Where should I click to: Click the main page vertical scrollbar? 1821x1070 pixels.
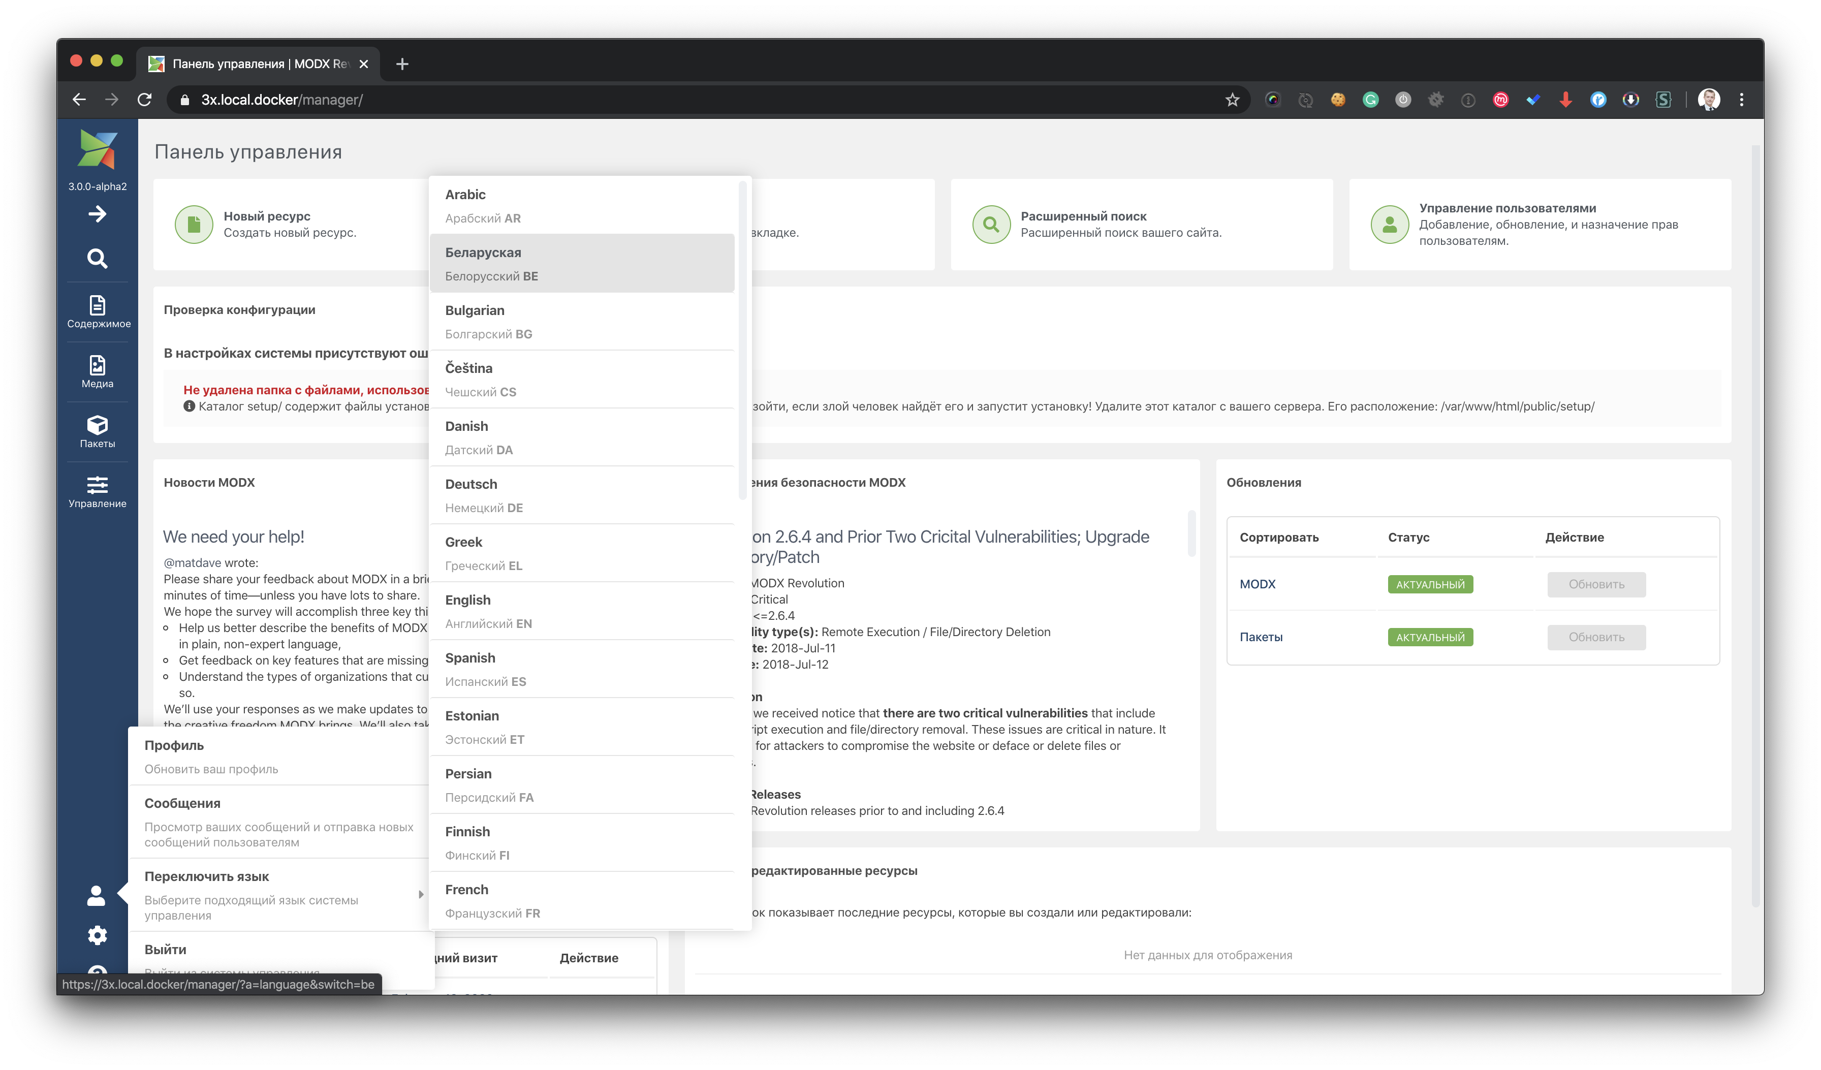[x=1756, y=525]
